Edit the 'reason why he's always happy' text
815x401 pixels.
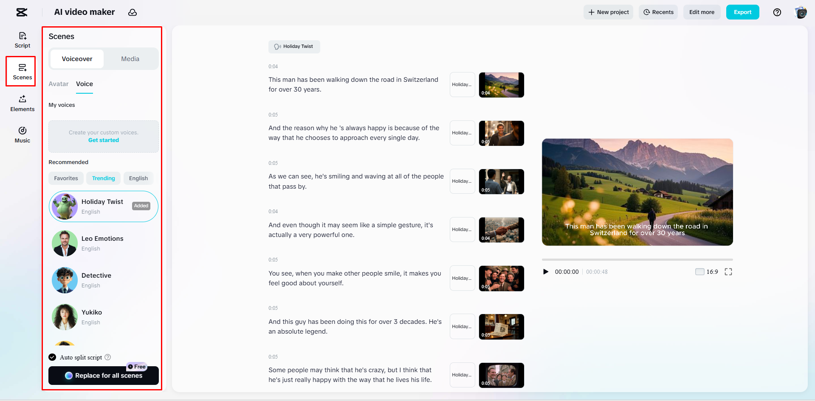pos(354,133)
